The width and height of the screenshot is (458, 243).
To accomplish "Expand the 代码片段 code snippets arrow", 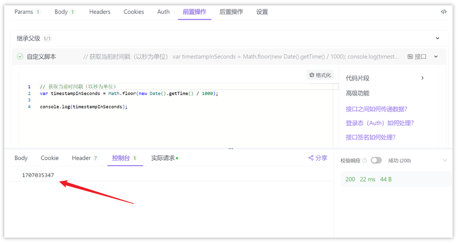I will [422, 78].
